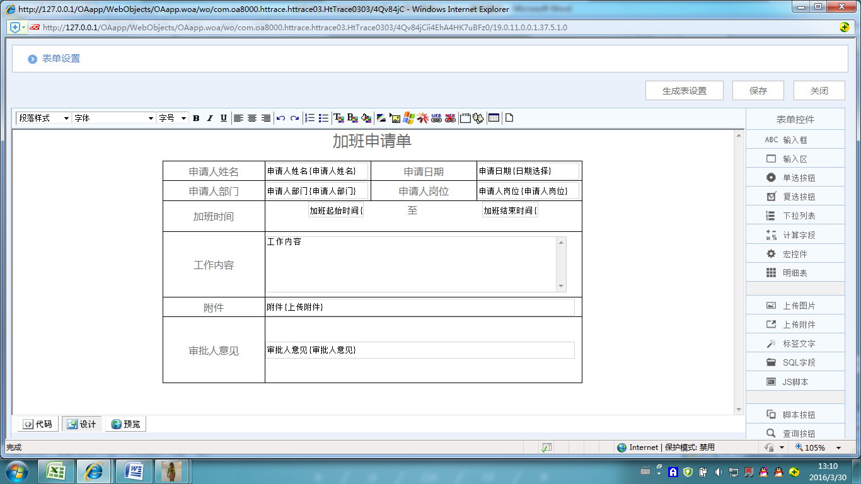Switch to the 代码 code tab
Screen dimensions: 861x484
pos(38,424)
